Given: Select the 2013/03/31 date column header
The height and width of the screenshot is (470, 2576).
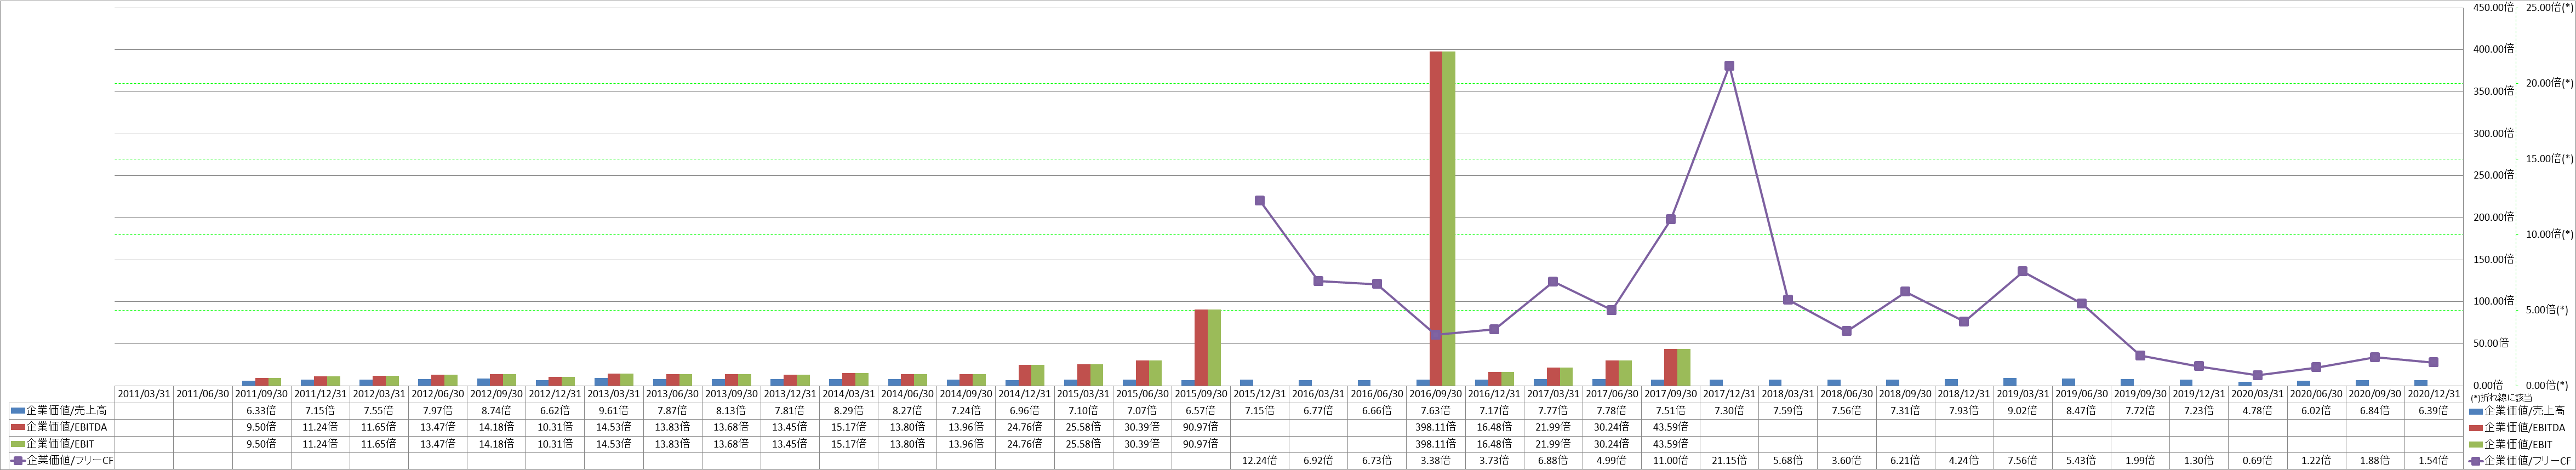Looking at the screenshot, I should (x=614, y=394).
